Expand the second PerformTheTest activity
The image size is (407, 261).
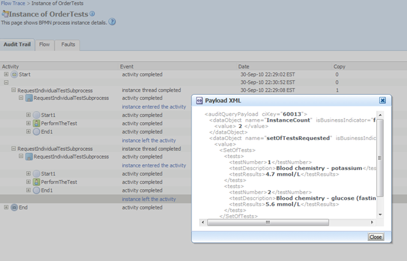coord(29,182)
